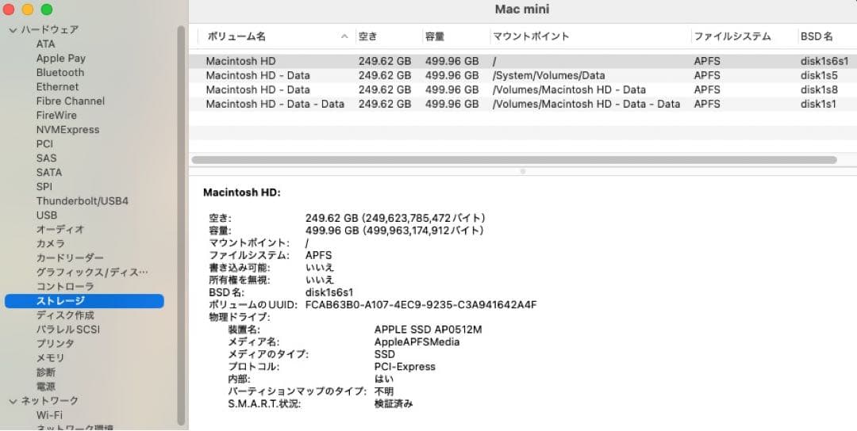Click the /Volumes/Macintosh HD - Data - Data mount point
Screen dimensions: 857x431
[586, 104]
